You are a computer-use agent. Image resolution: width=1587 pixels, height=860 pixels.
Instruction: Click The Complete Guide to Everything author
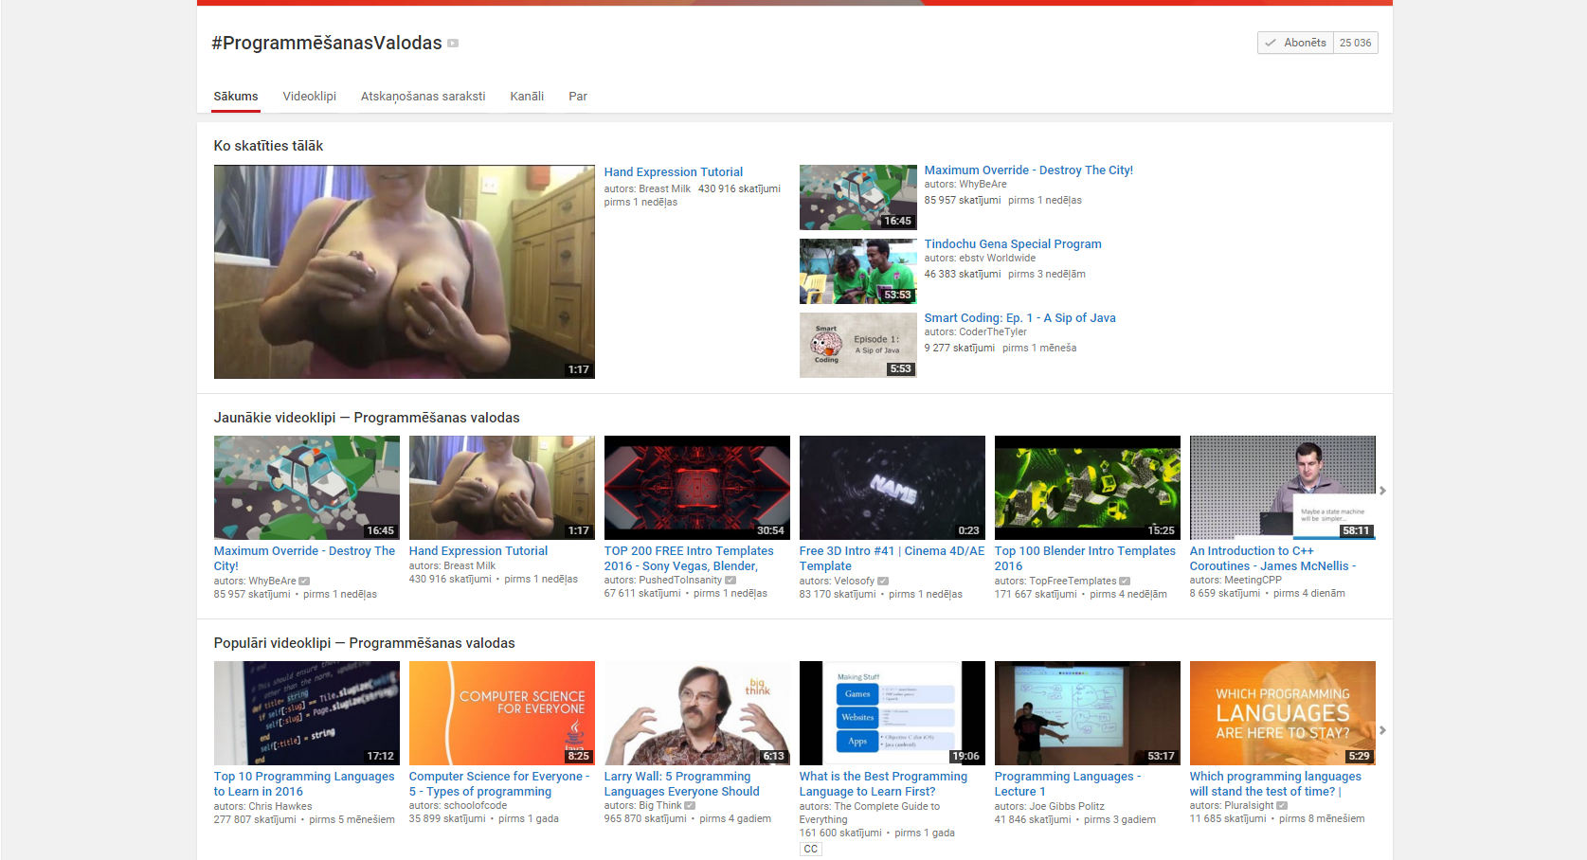point(870,814)
